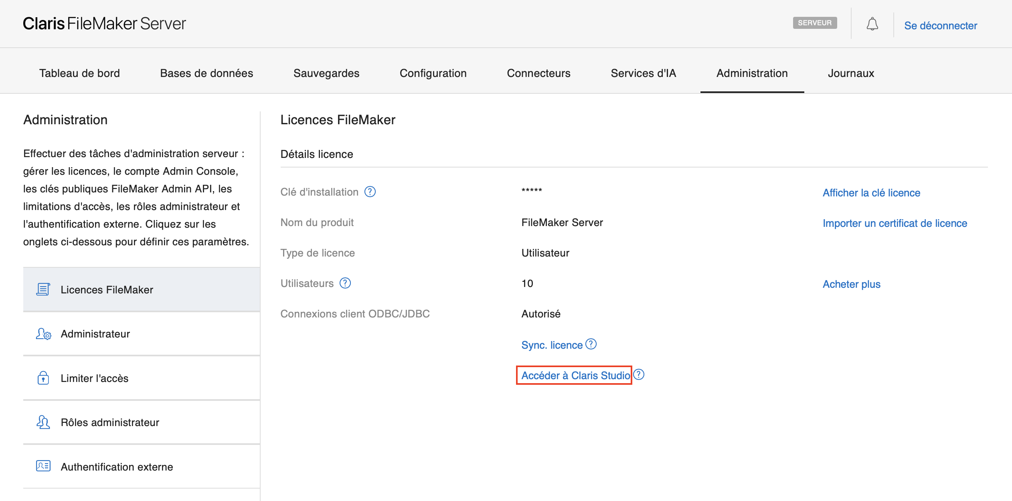Click help icon after Accéder à Claris Studio
Screen dimensions: 1012x501
click(x=639, y=375)
